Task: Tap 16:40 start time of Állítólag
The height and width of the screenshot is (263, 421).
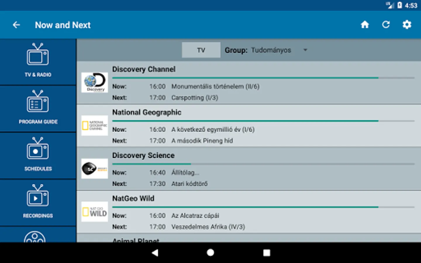Action: tap(158, 173)
